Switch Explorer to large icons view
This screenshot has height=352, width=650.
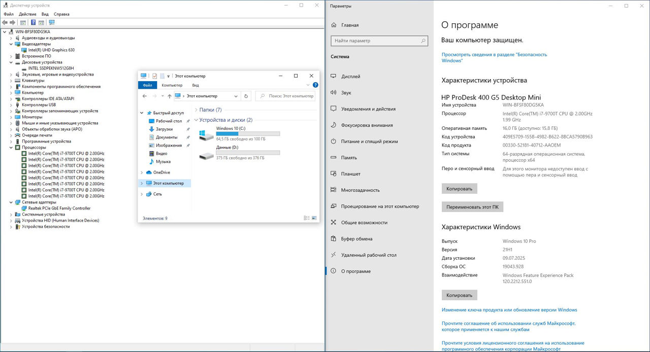pos(314,218)
